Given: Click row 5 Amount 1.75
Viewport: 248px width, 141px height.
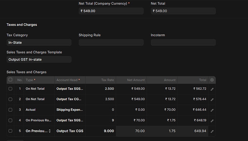Looking at the screenshot, I should tap(172, 131).
